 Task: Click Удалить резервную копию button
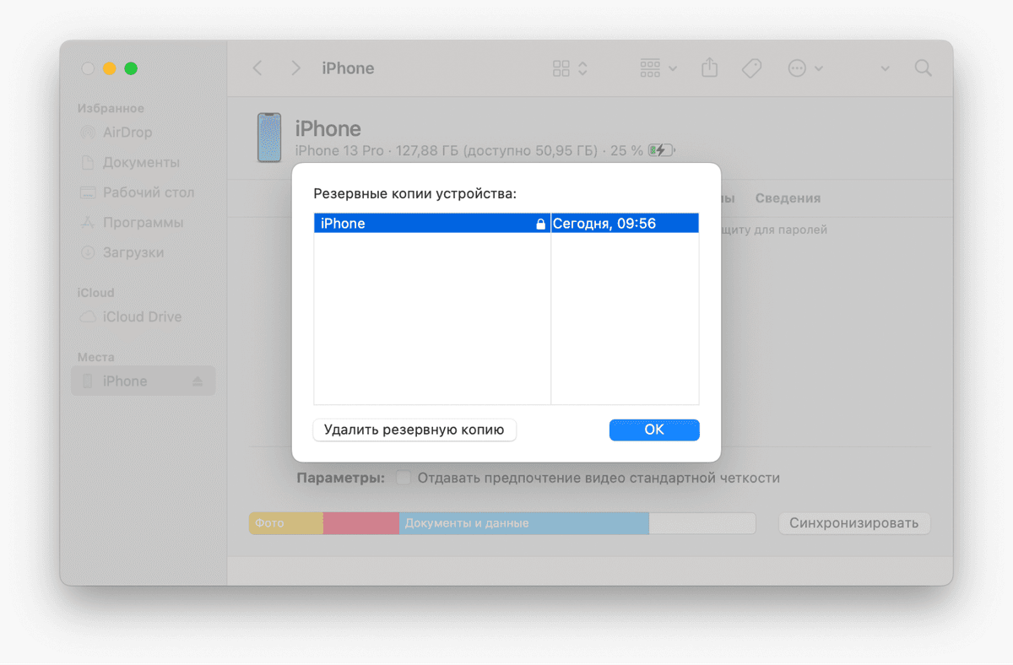(414, 430)
